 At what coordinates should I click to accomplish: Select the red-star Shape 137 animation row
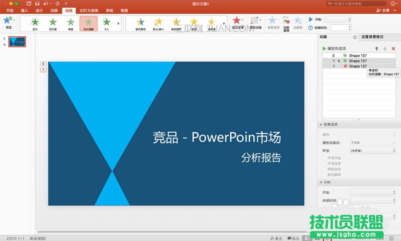[359, 66]
